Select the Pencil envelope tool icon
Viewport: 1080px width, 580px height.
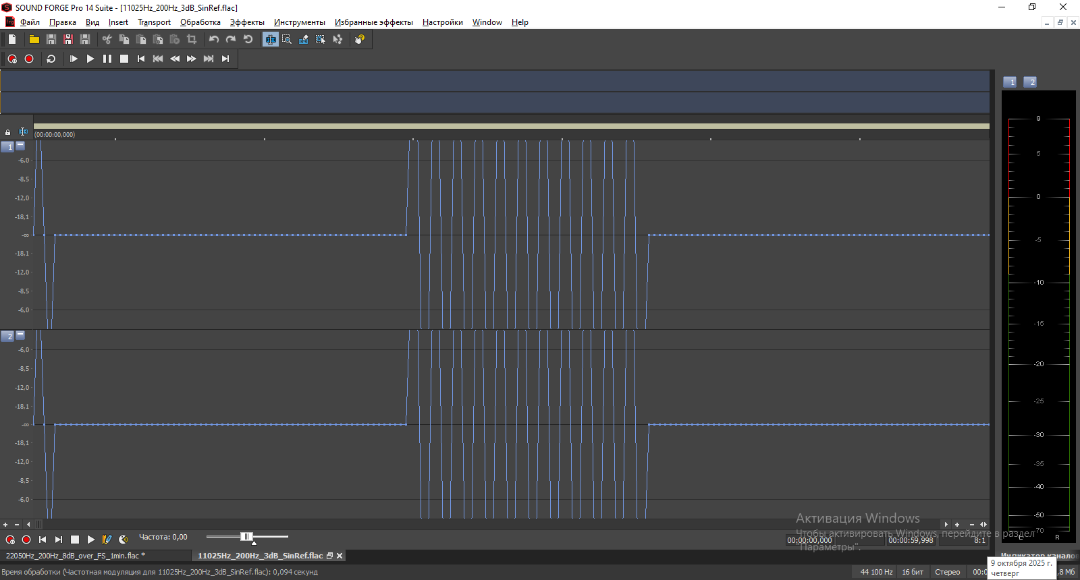(304, 40)
